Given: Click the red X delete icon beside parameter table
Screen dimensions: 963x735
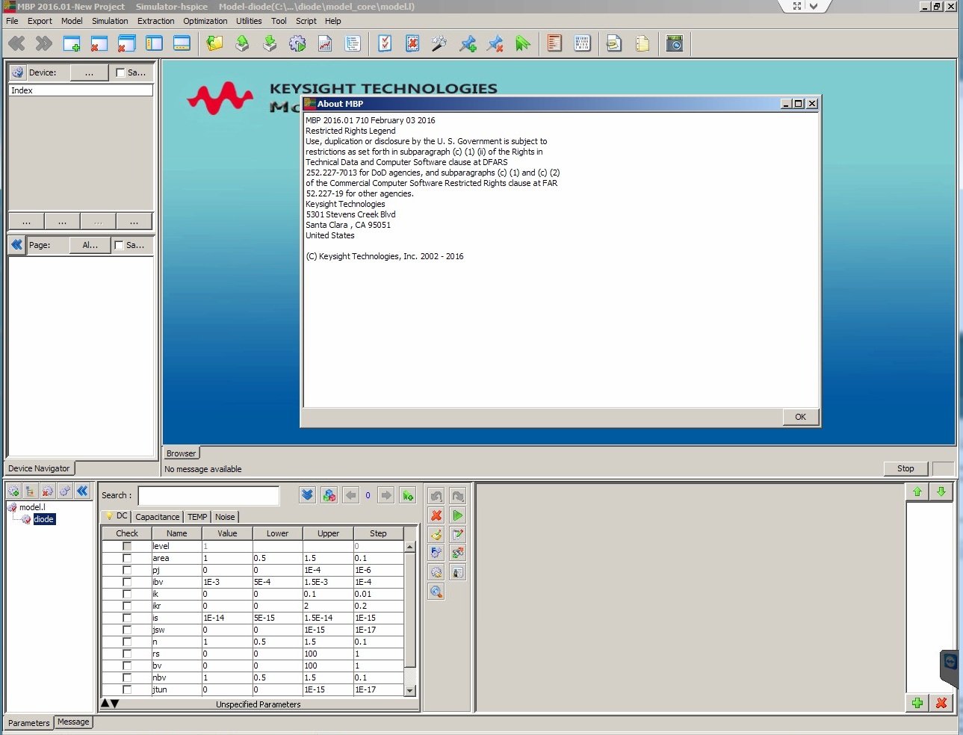Looking at the screenshot, I should pos(436,515).
